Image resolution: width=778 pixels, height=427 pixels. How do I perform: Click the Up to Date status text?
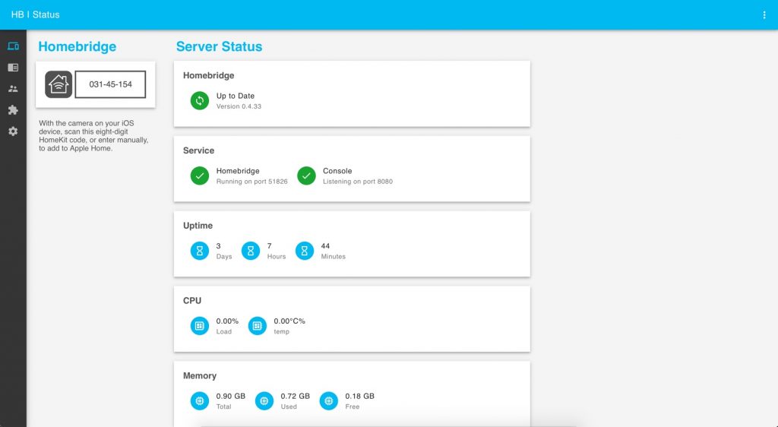click(x=236, y=96)
